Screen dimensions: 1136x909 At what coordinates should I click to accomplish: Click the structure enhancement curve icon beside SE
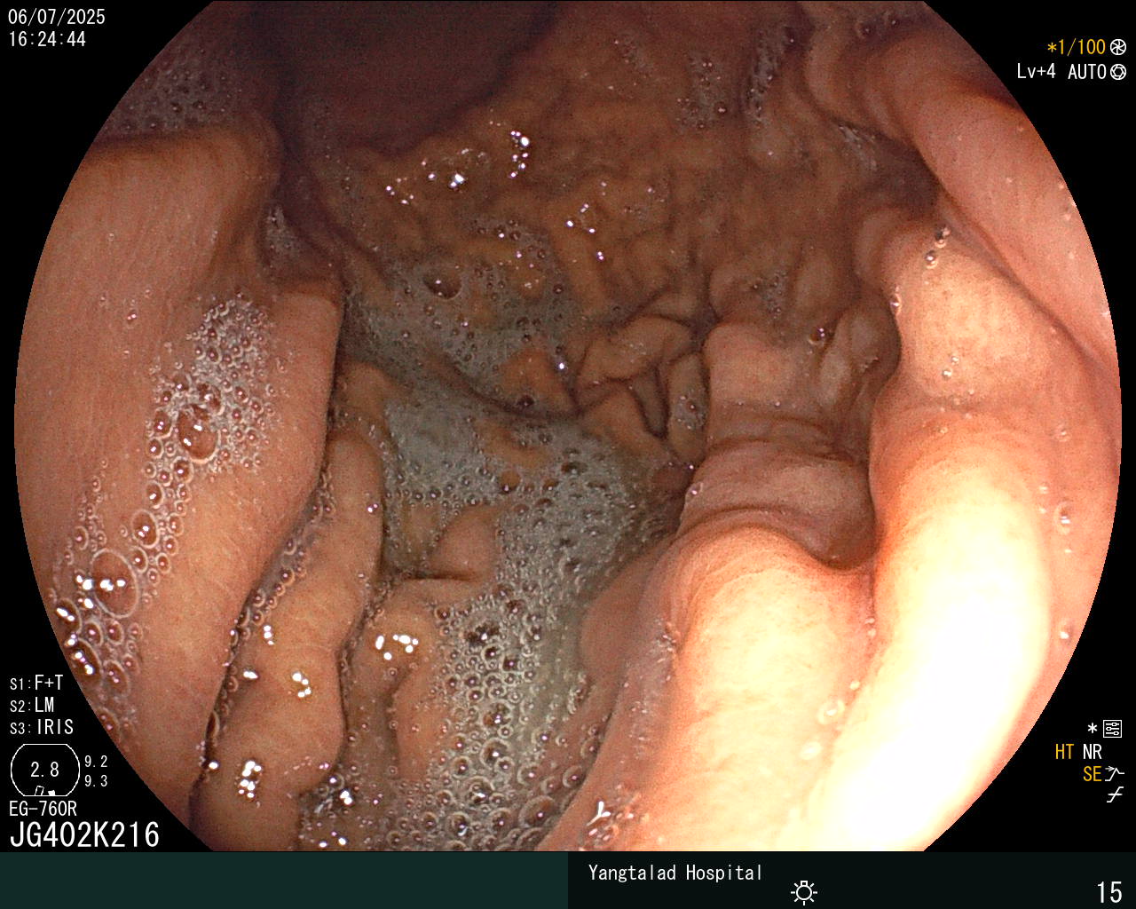pos(1115,774)
